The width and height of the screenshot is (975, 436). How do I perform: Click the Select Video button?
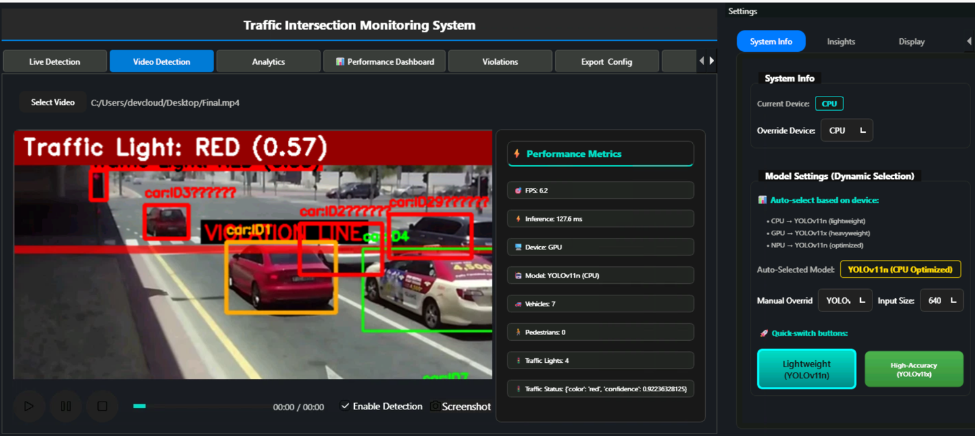pos(53,102)
